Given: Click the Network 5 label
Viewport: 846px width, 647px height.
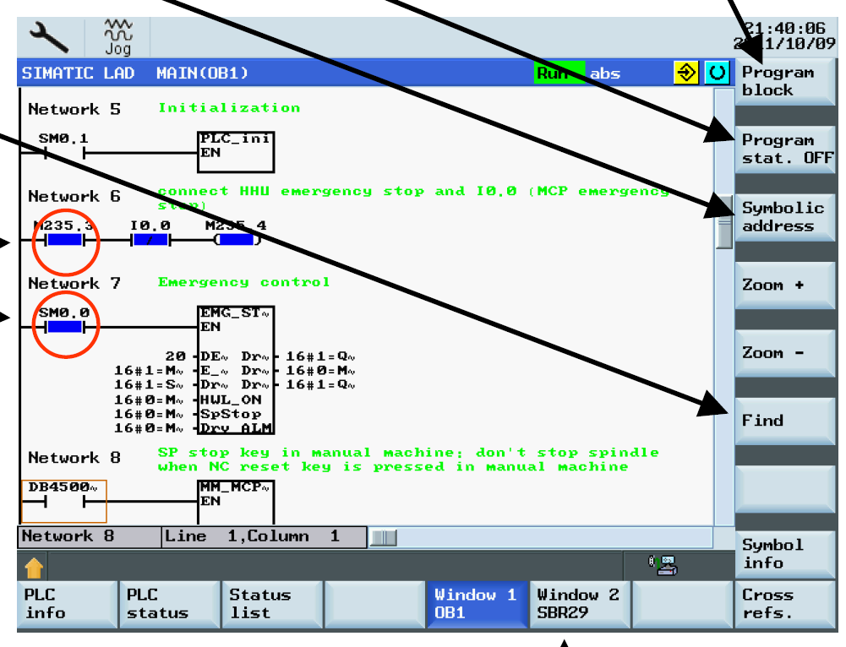Looking at the screenshot, I should pyautogui.click(x=74, y=109).
